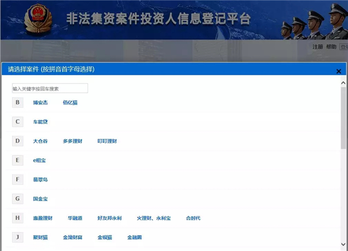348x251 pixels.
Task: Select letter G index box
Action: coord(17,199)
